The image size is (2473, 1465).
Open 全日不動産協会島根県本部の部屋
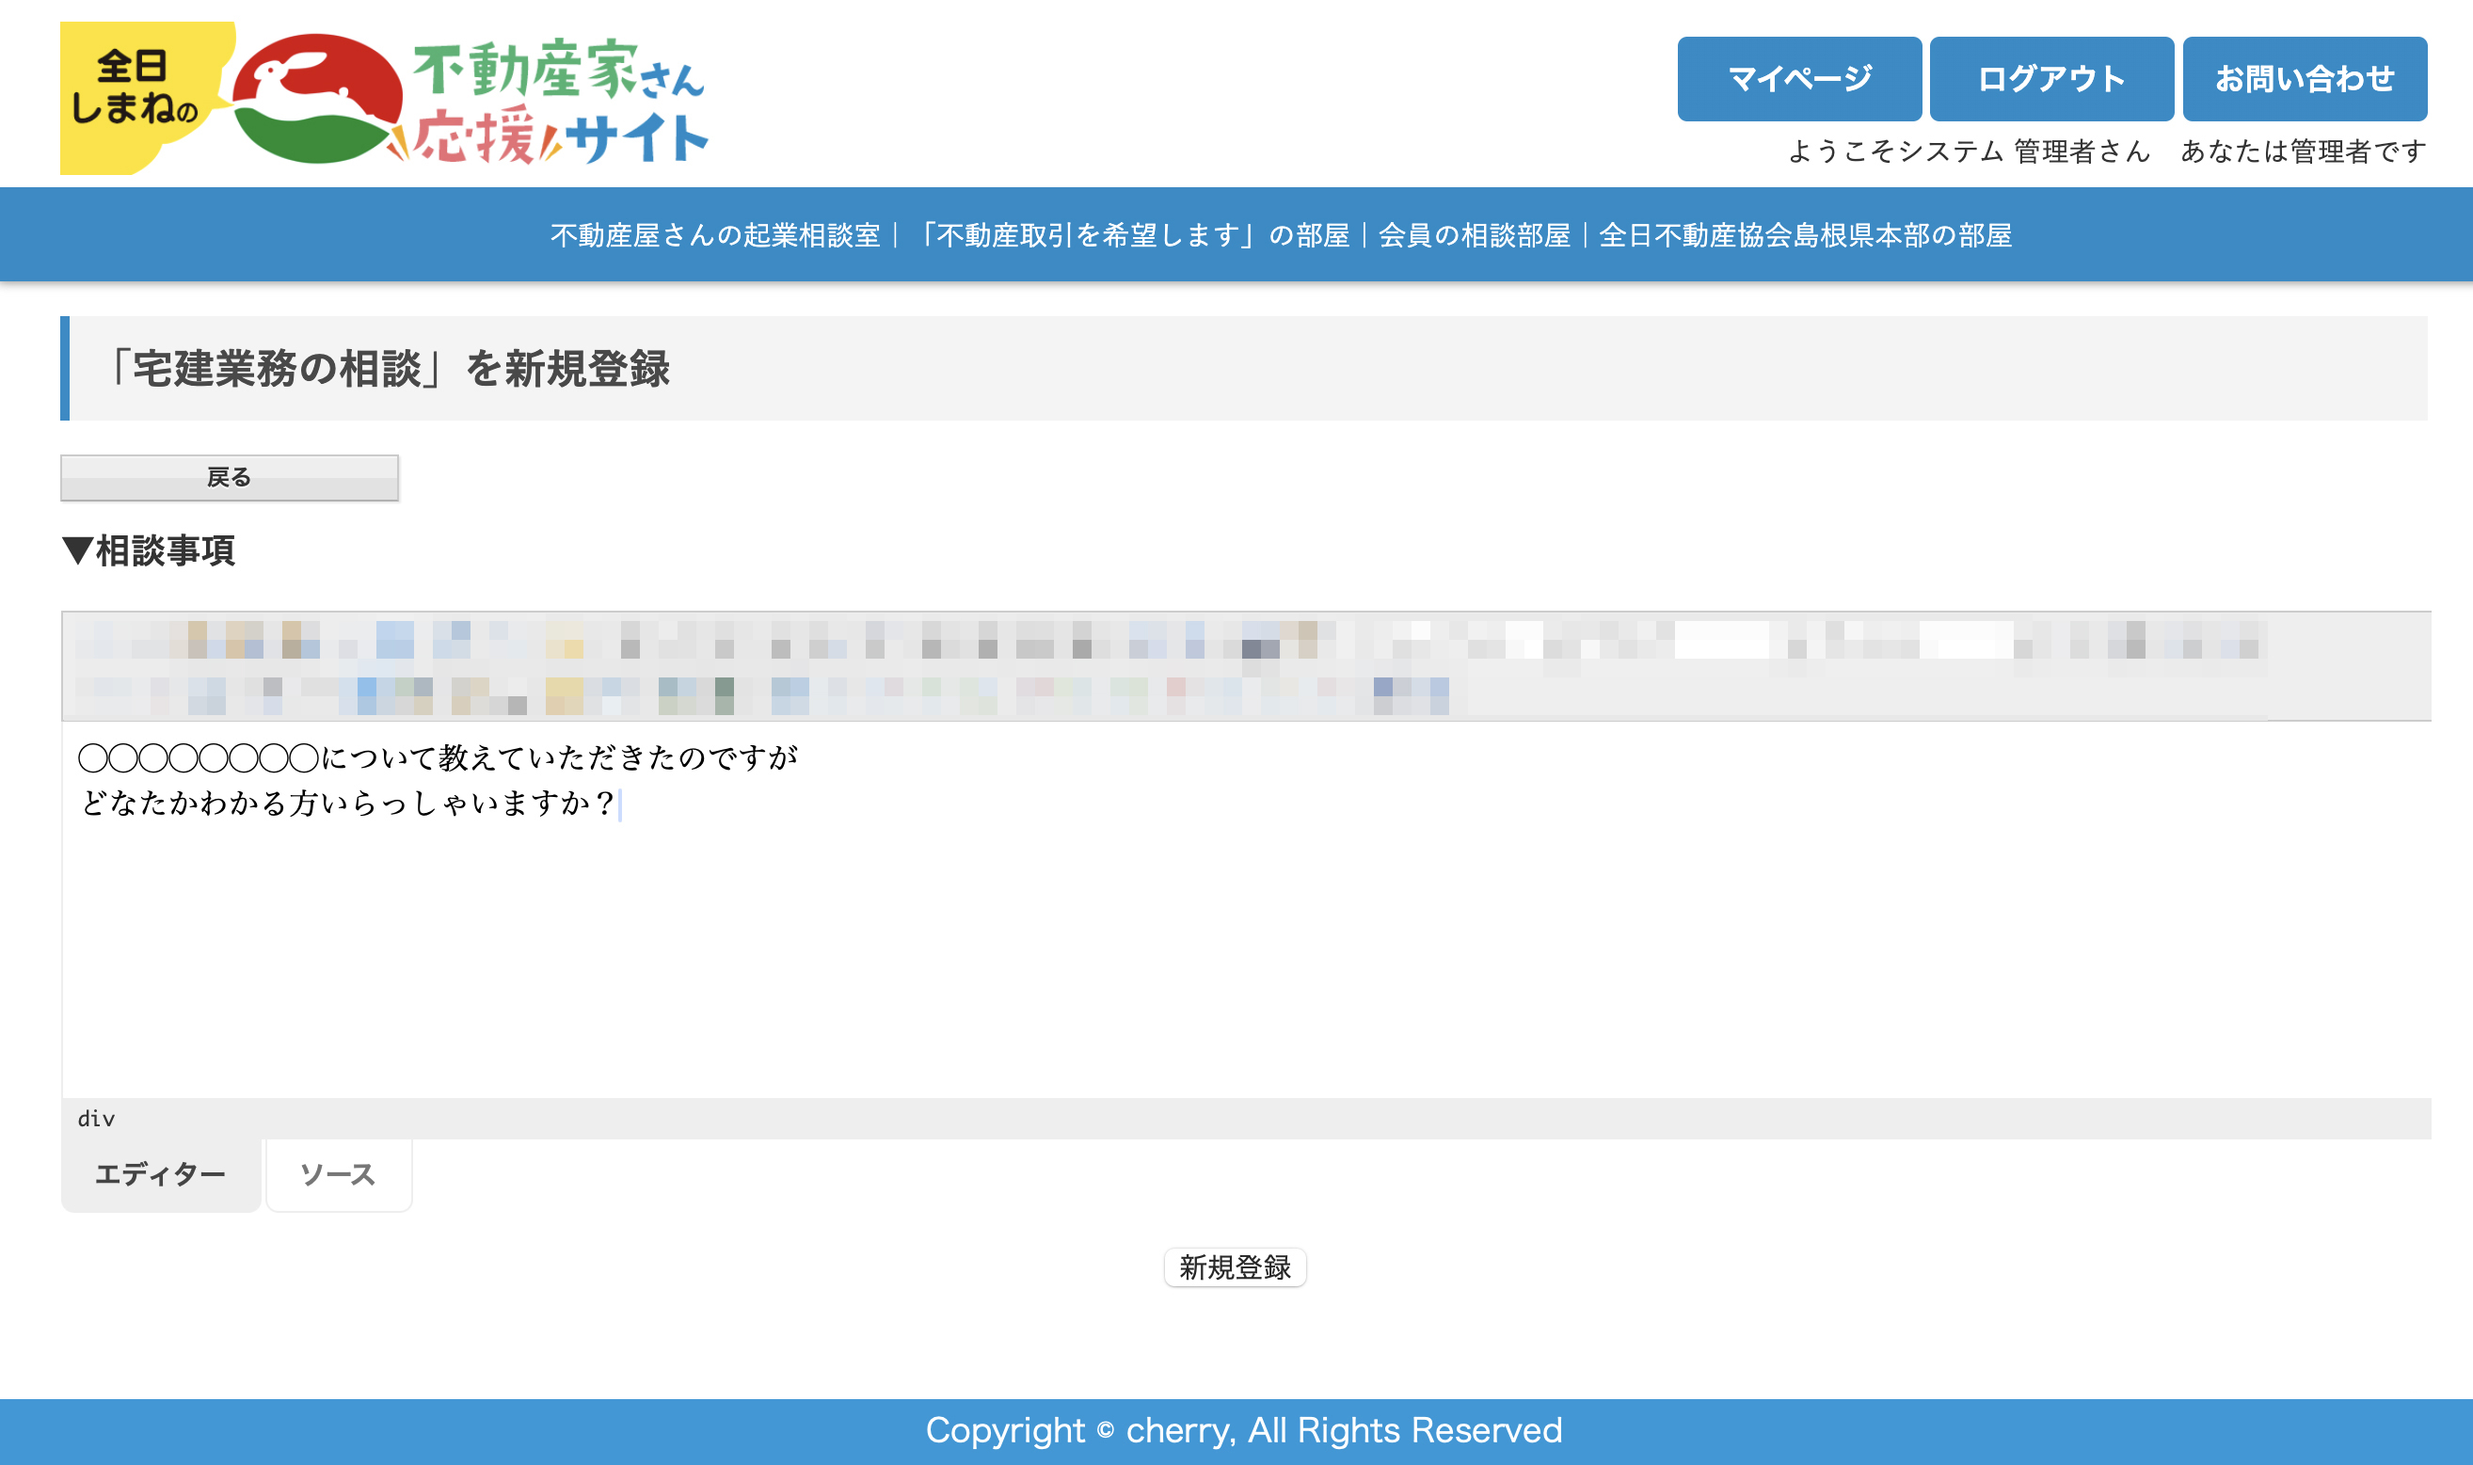tap(1805, 235)
